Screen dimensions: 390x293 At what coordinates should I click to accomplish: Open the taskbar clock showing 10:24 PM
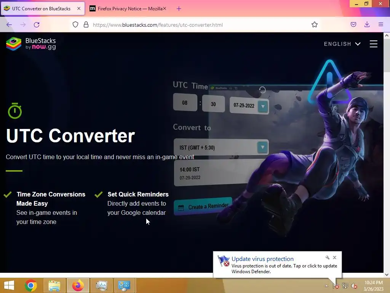point(374,286)
